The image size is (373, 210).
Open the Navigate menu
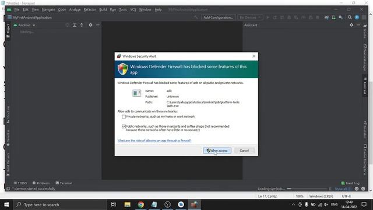point(48,9)
